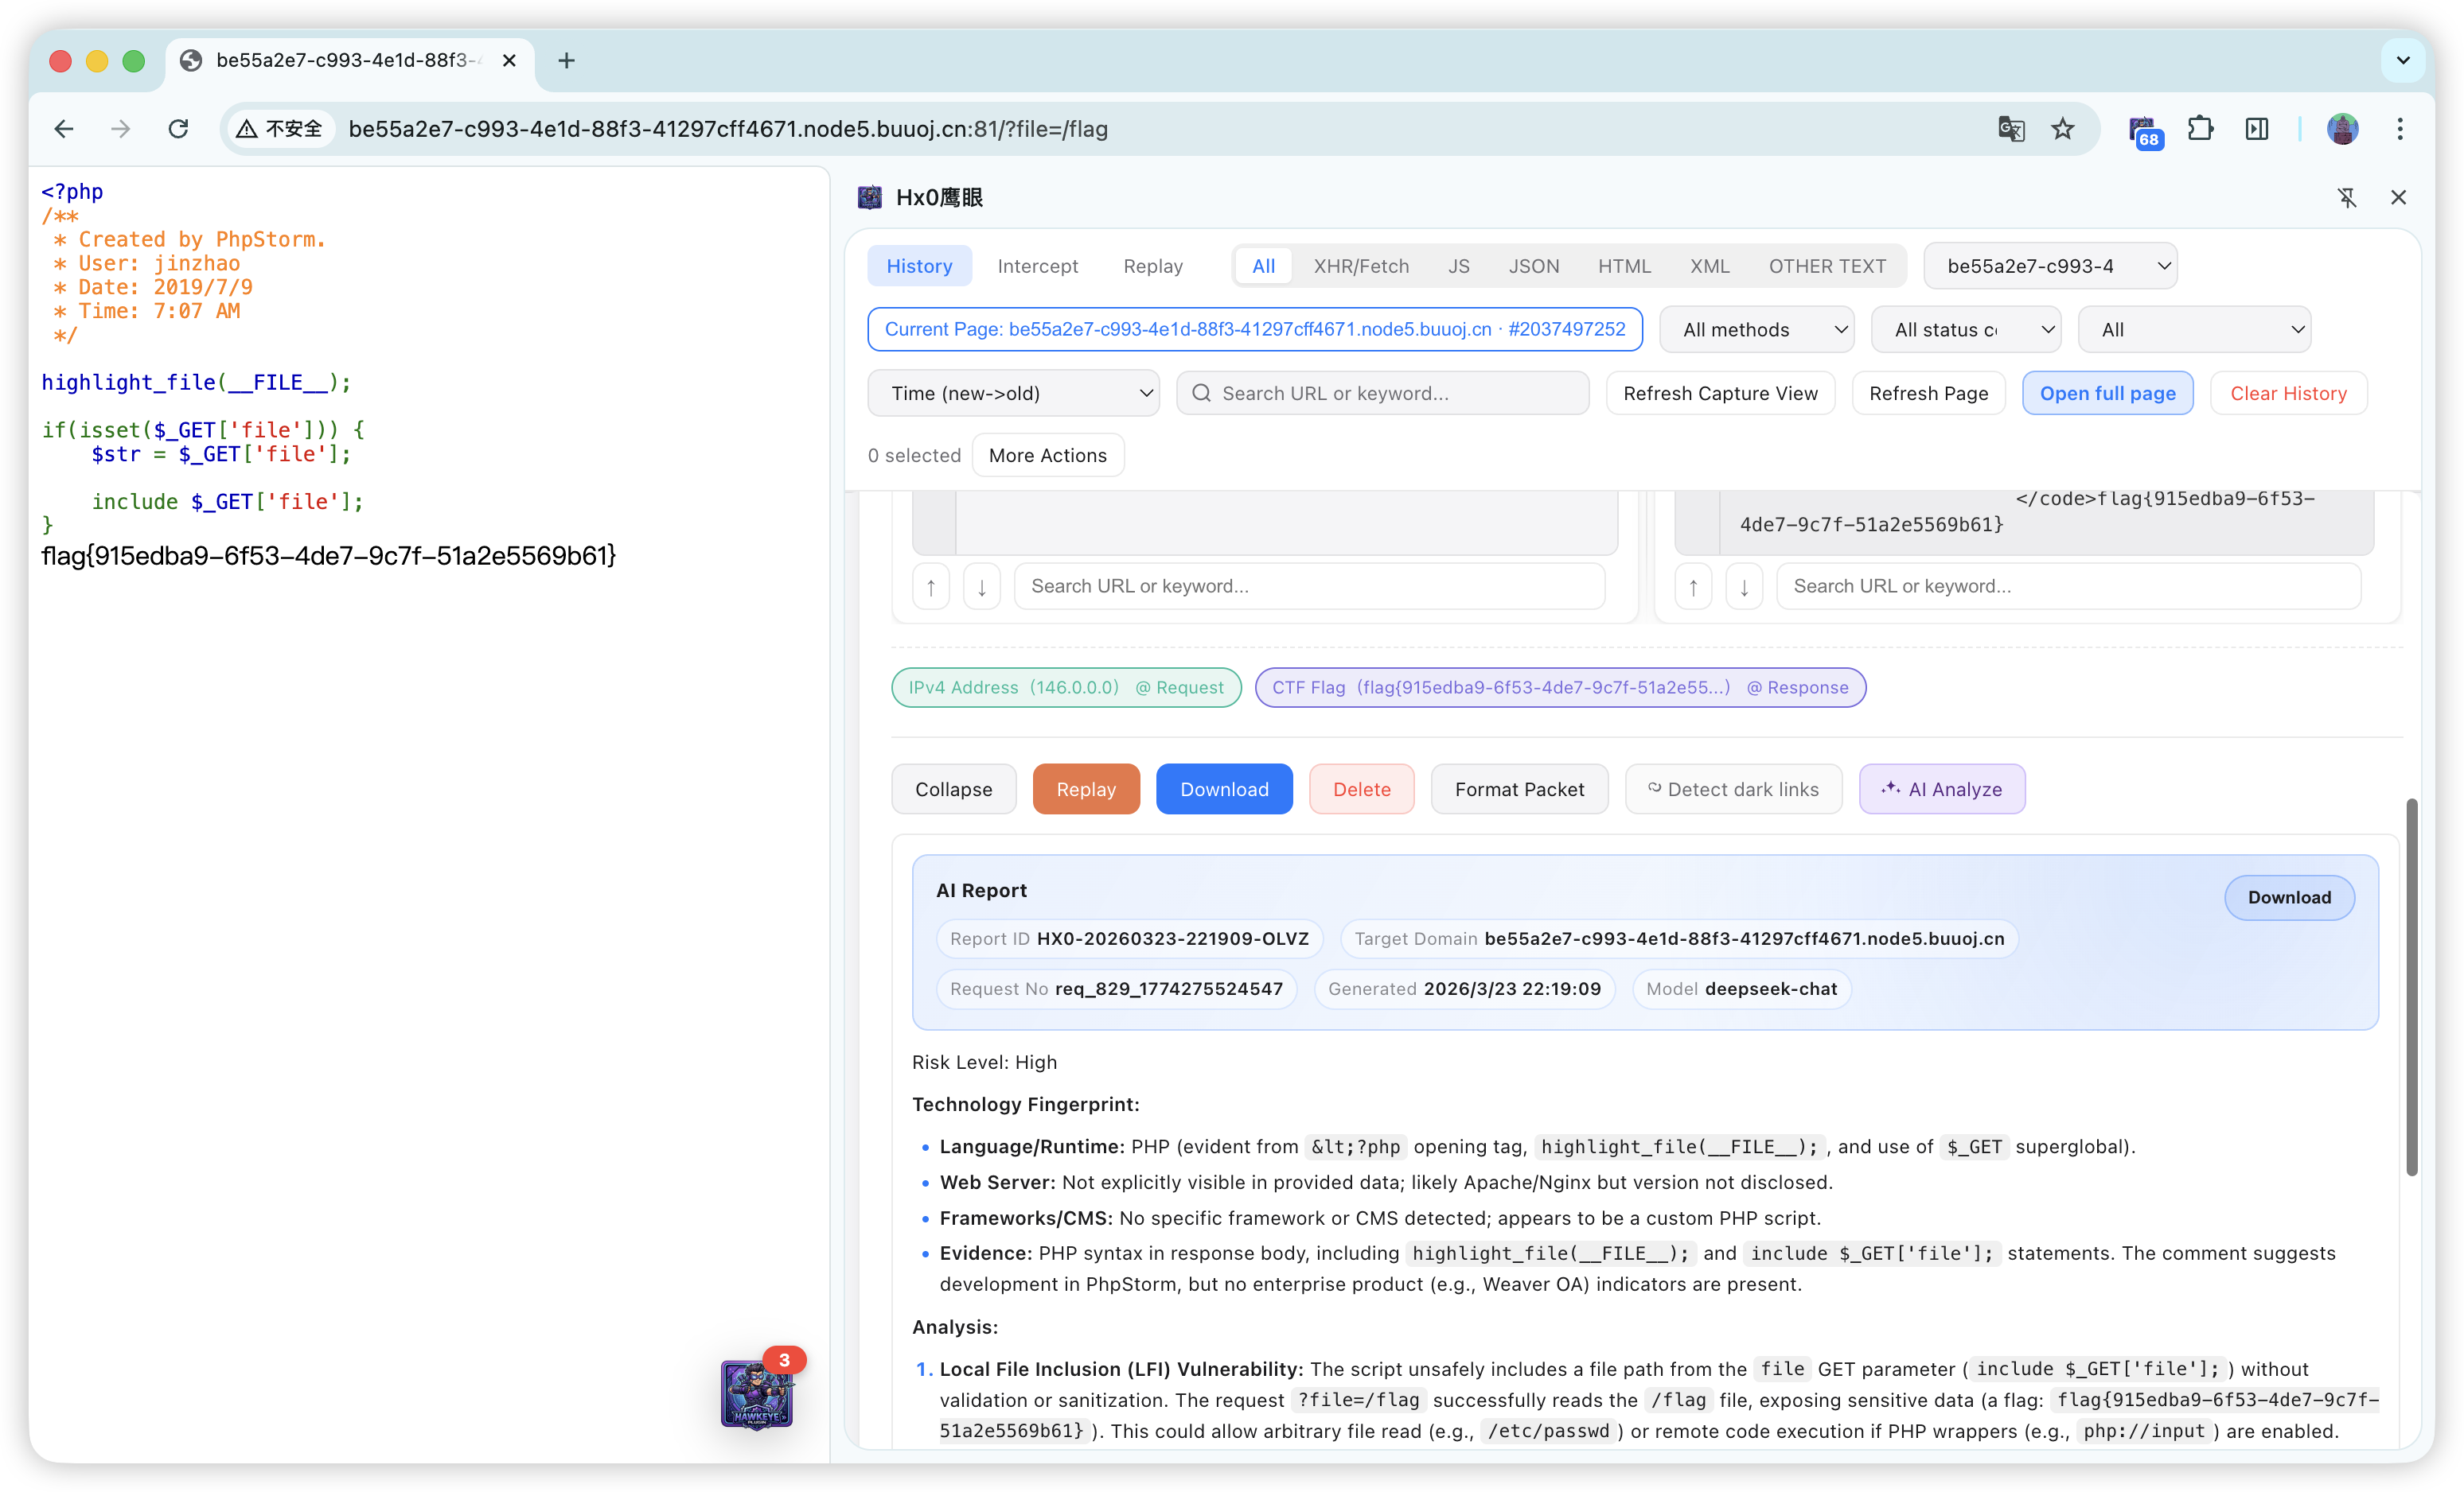The image size is (2464, 1492).
Task: Filter captures by JSON
Action: click(1534, 266)
